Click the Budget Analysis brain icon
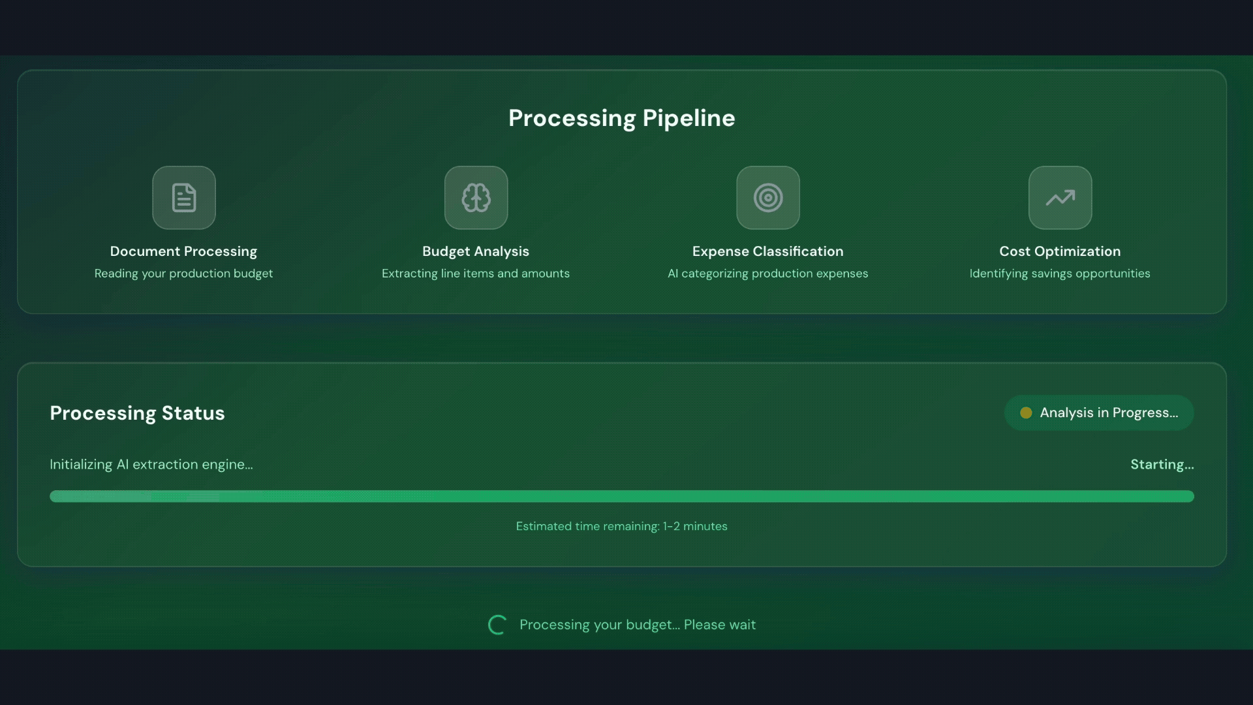 click(x=476, y=198)
